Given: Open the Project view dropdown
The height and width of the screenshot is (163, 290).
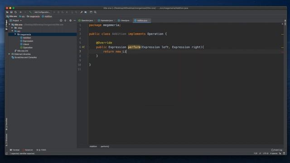Looking at the screenshot, I should pos(16,20).
